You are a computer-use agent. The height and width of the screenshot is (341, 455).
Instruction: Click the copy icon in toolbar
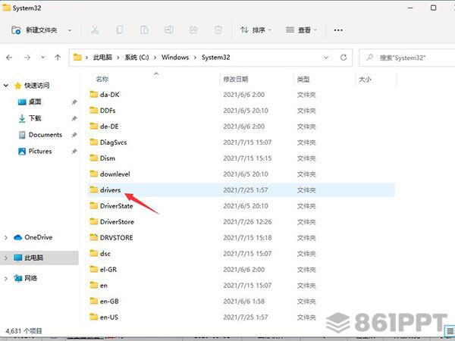coord(119,30)
